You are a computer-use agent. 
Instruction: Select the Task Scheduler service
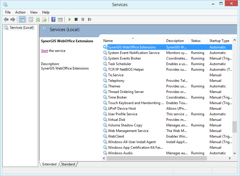(119, 64)
